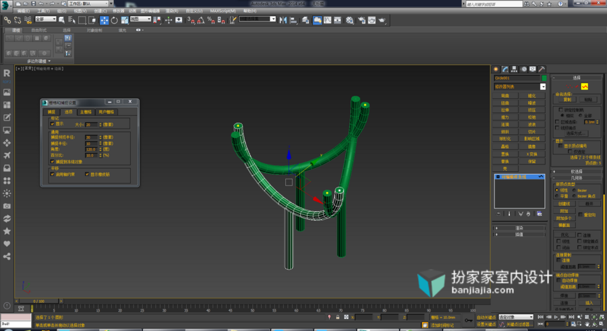Image resolution: width=607 pixels, height=331 pixels.
Task: Select the Spline sub-object level icon
Action: [x=585, y=86]
